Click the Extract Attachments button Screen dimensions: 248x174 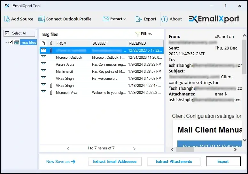pyautogui.click(x=174, y=162)
